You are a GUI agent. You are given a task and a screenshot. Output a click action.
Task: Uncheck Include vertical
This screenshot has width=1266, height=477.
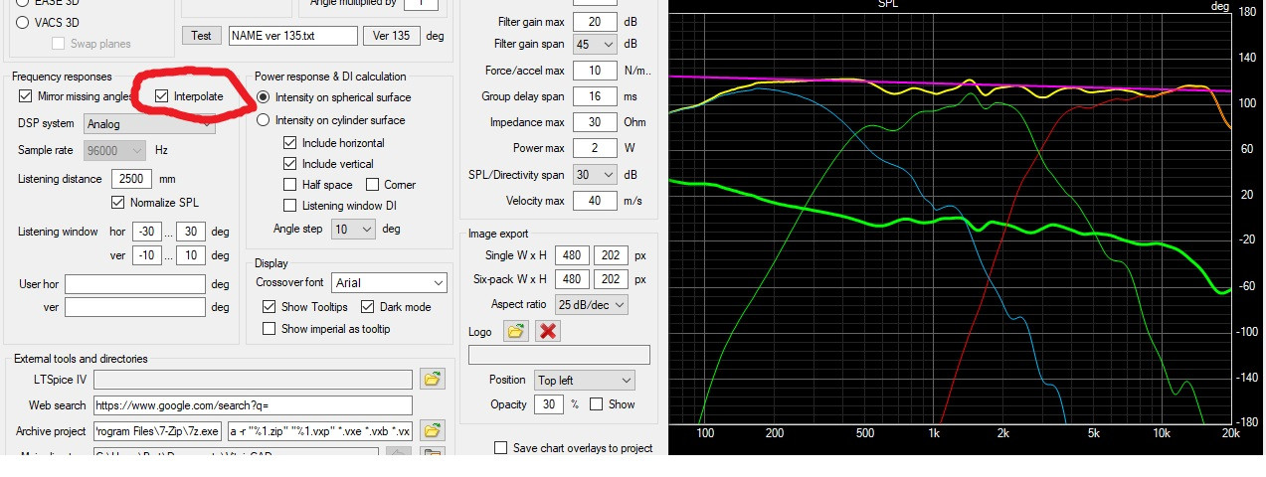pyautogui.click(x=289, y=164)
